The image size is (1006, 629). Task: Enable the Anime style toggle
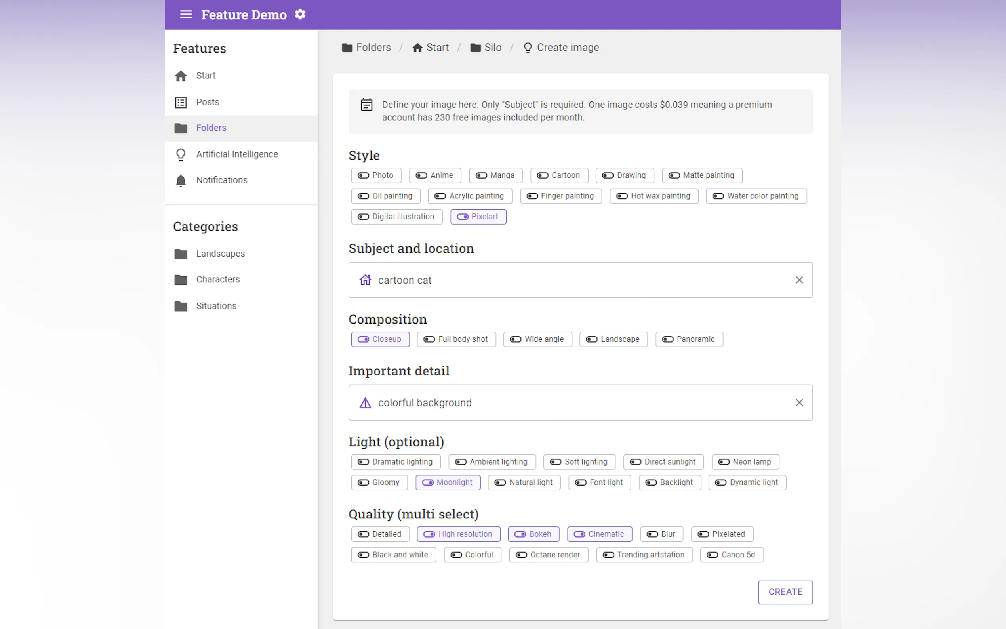[435, 175]
